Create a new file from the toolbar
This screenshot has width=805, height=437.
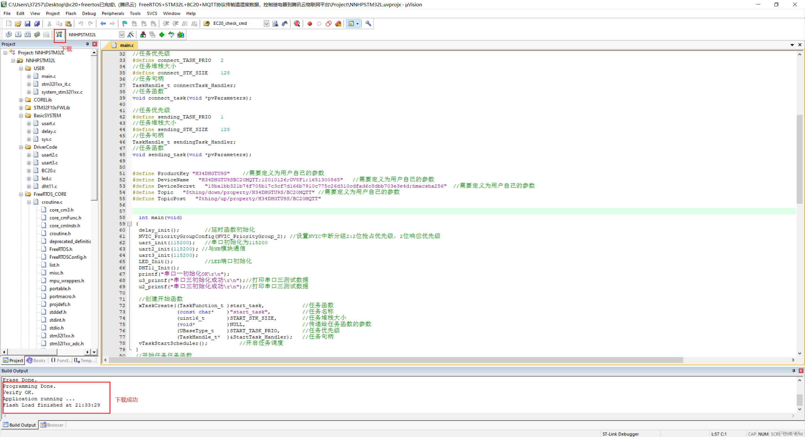pos(9,24)
